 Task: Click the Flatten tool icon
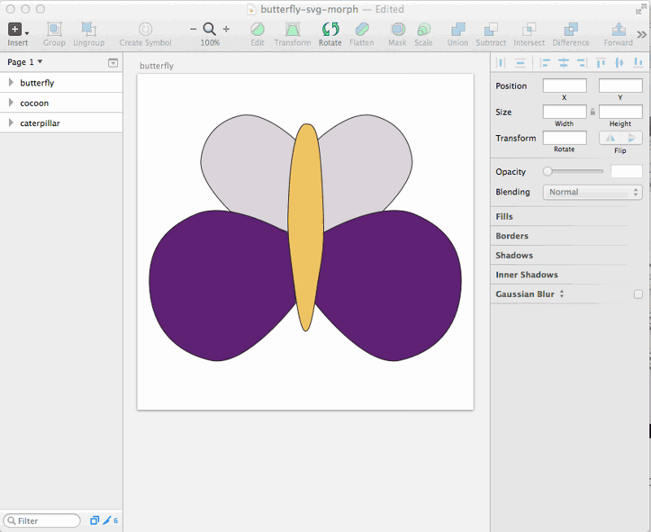point(362,30)
